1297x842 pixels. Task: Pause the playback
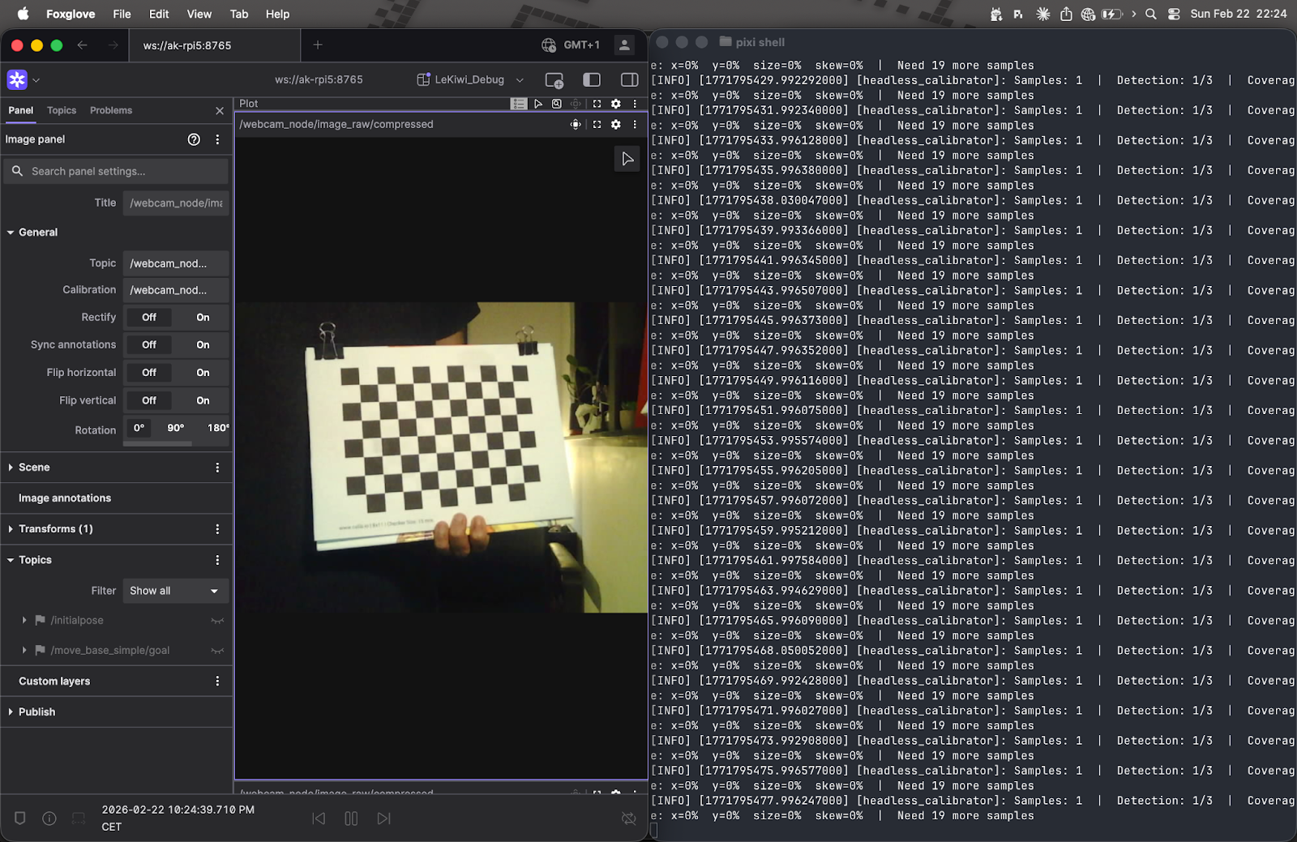tap(351, 818)
